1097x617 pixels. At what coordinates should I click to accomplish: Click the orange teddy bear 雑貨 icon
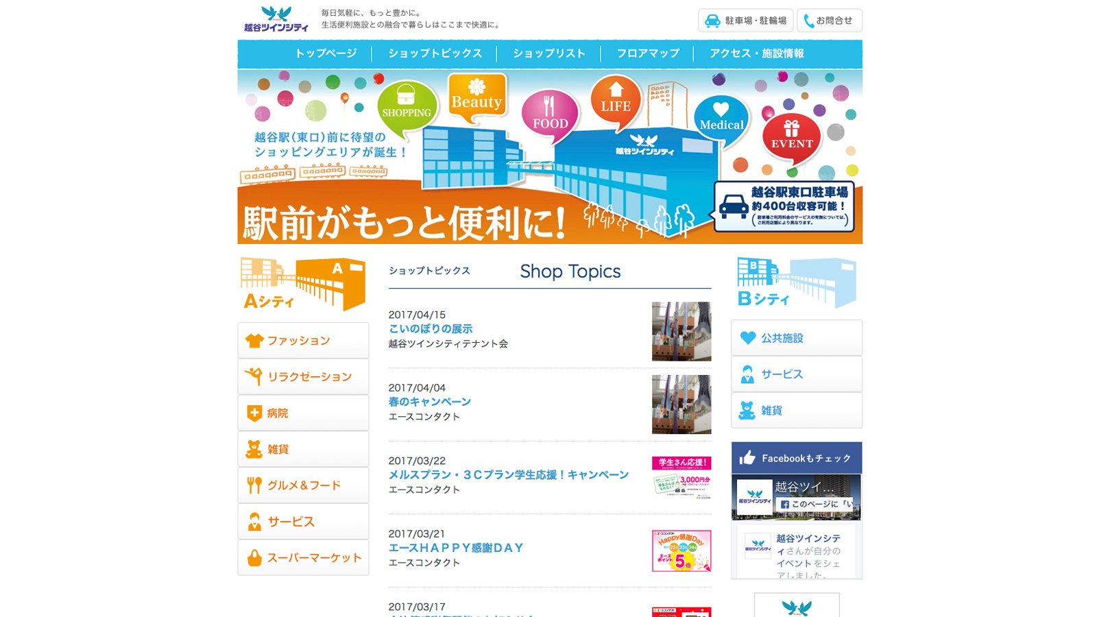(254, 449)
